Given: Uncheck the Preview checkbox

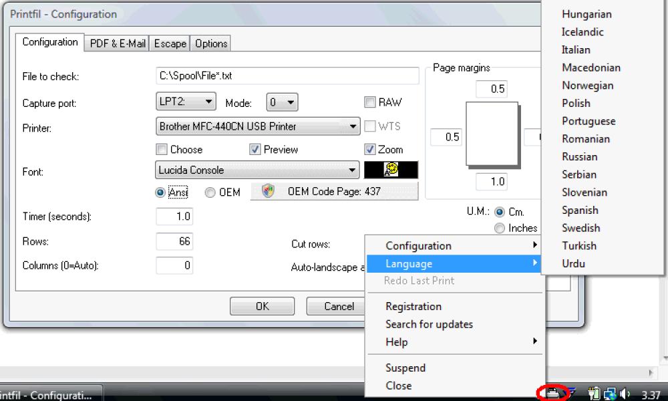Looking at the screenshot, I should (x=255, y=150).
